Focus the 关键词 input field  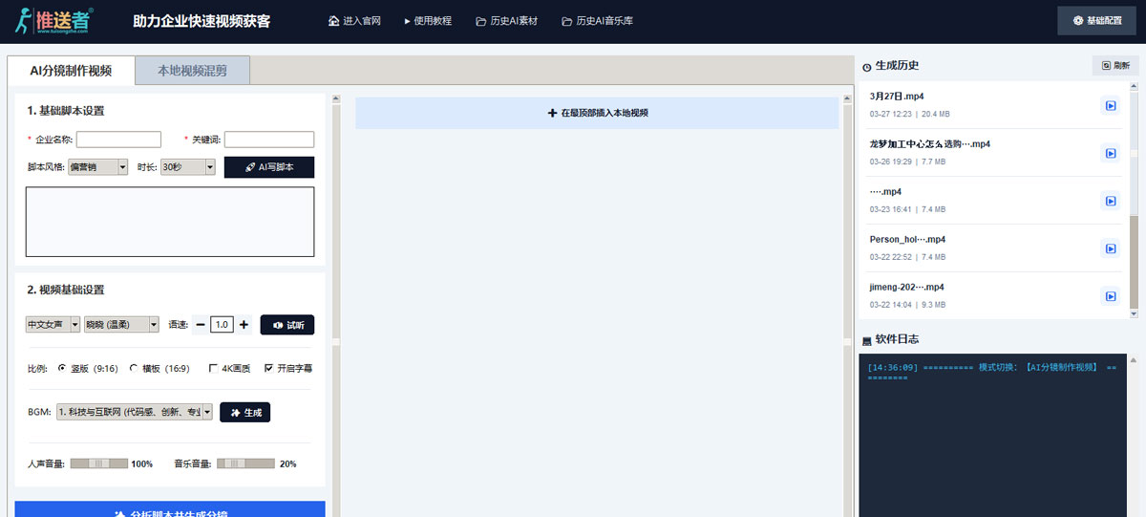click(269, 140)
